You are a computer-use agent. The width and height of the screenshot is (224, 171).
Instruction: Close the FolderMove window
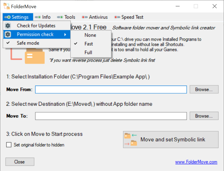pyautogui.click(x=214, y=6)
